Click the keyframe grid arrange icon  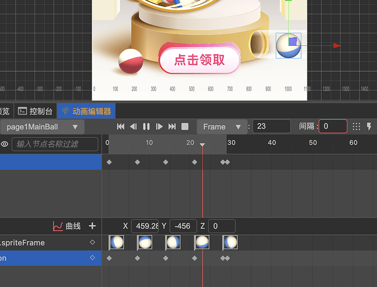356,126
